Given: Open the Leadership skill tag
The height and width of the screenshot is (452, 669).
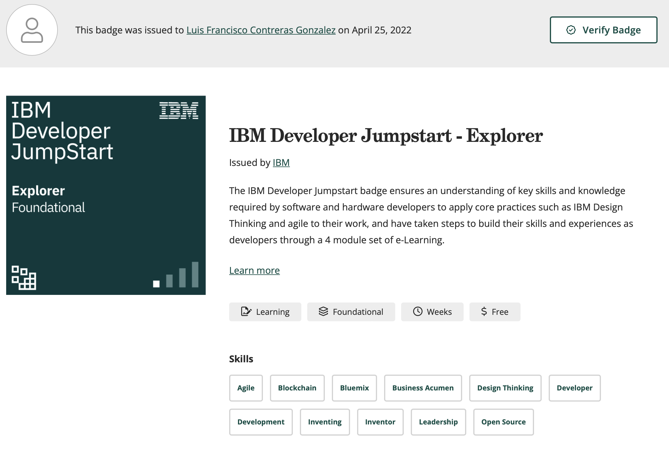Looking at the screenshot, I should (x=438, y=422).
